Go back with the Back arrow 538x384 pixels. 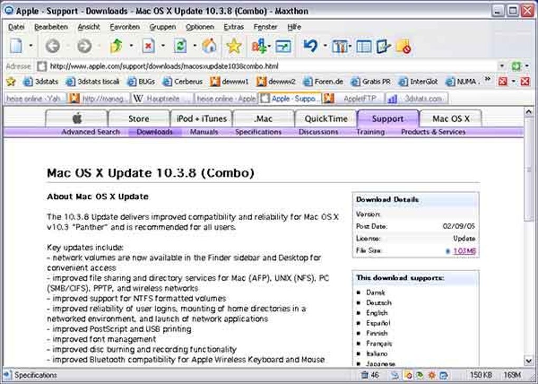click(x=53, y=46)
